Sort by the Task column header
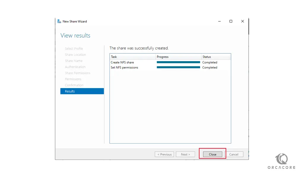 coord(133,57)
